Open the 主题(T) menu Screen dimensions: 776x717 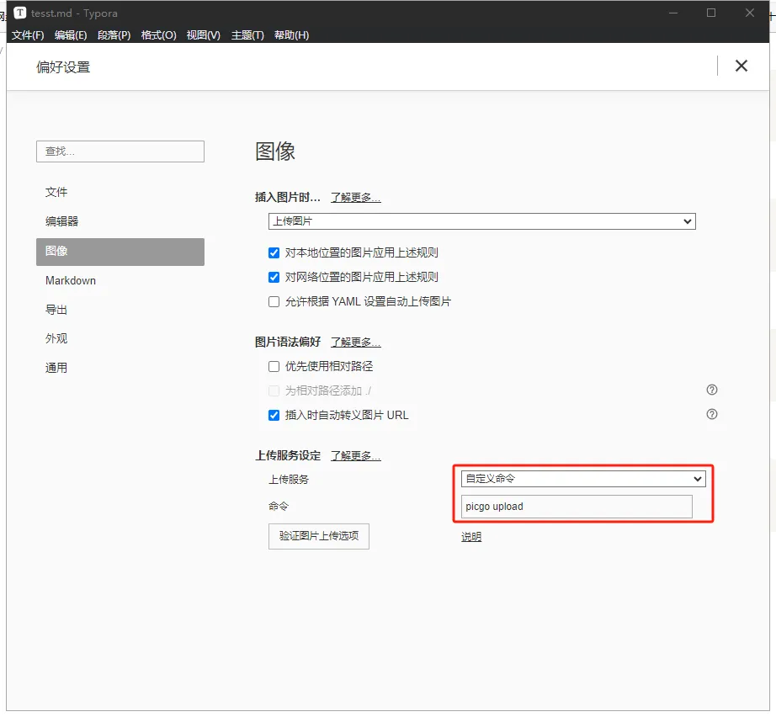(x=247, y=35)
